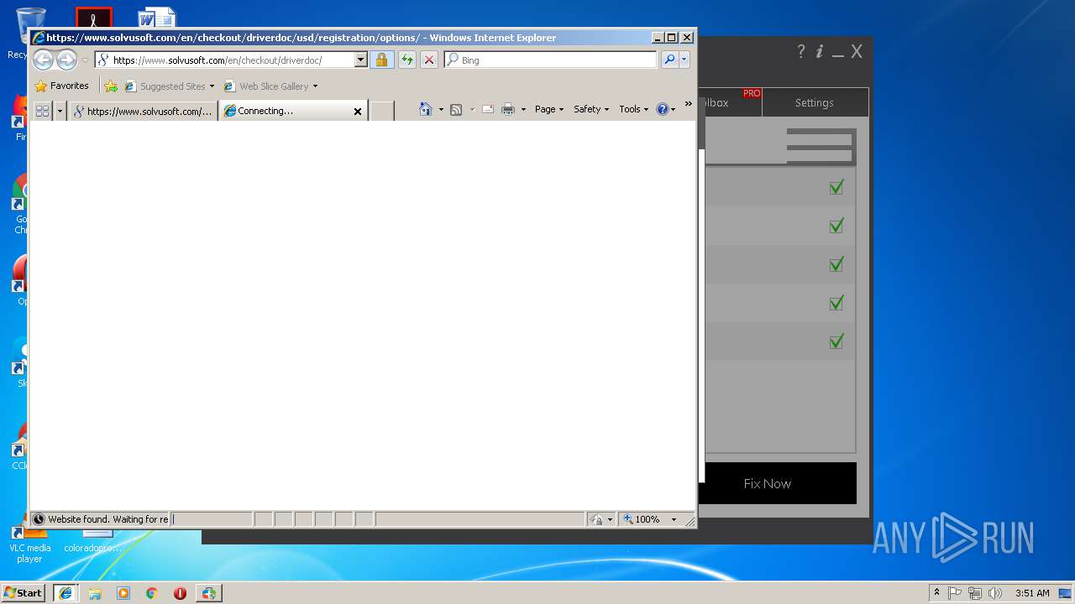This screenshot has width=1075, height=604.
Task: Uncheck the first green checkbox
Action: pos(836,187)
